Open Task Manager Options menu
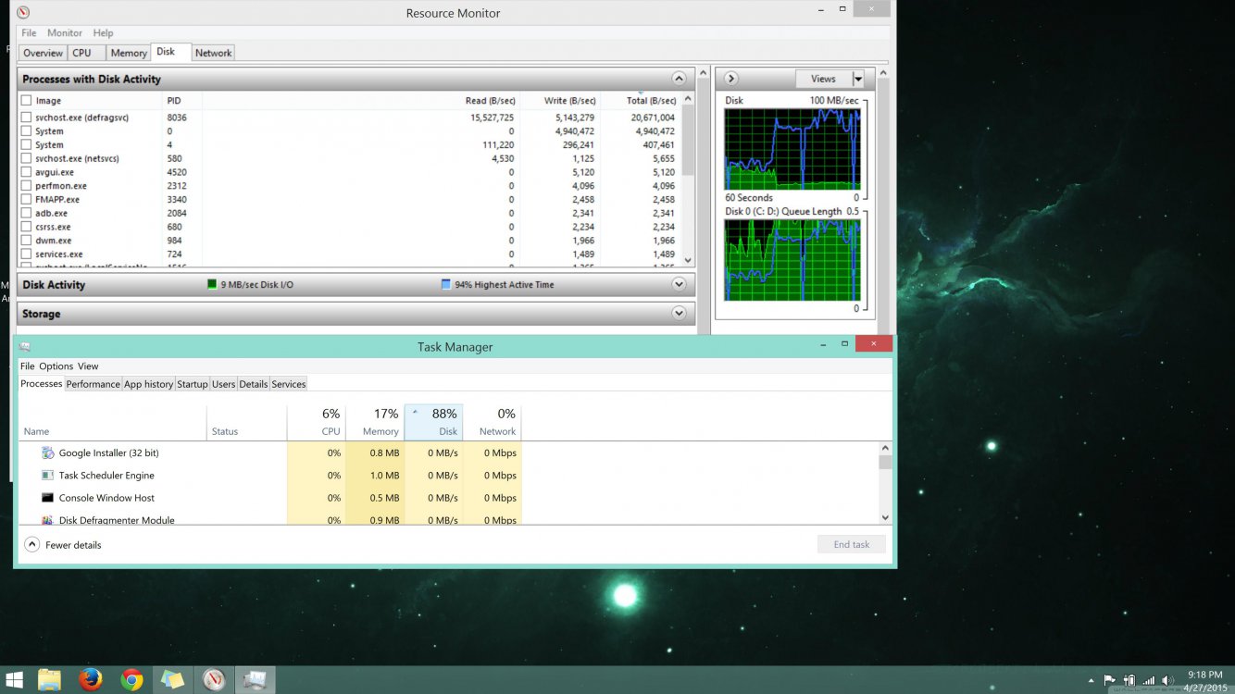 click(56, 366)
